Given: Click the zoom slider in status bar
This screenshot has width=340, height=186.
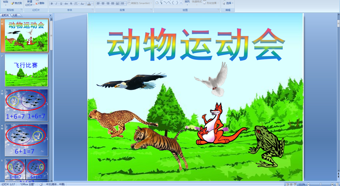Looking at the screenshot, I should point(320,184).
